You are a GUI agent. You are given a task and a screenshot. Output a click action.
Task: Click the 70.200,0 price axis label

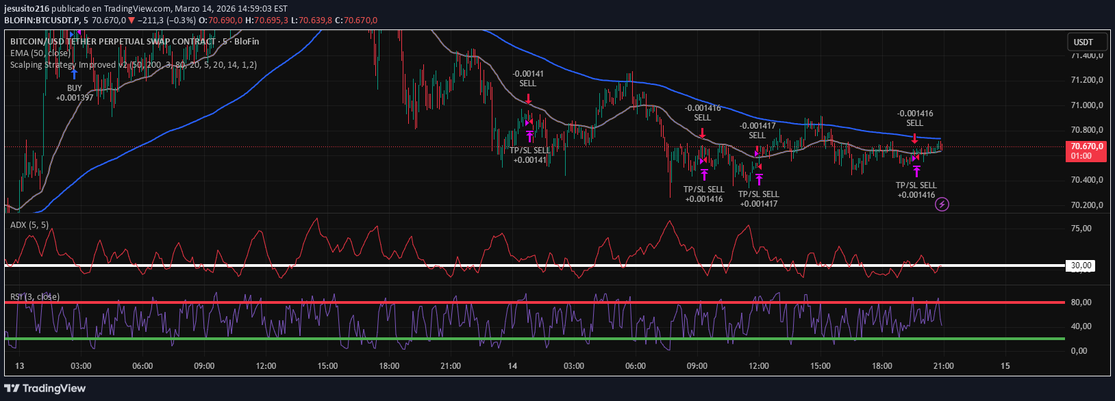(x=1086, y=205)
